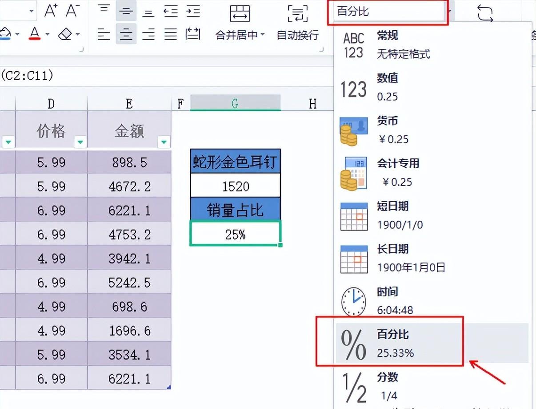Open the fill color dropdown arrow
536x409 pixels.
click(17, 34)
